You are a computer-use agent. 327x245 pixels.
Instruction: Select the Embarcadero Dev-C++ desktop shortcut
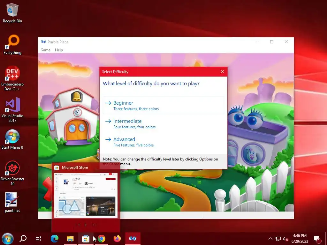(12, 78)
